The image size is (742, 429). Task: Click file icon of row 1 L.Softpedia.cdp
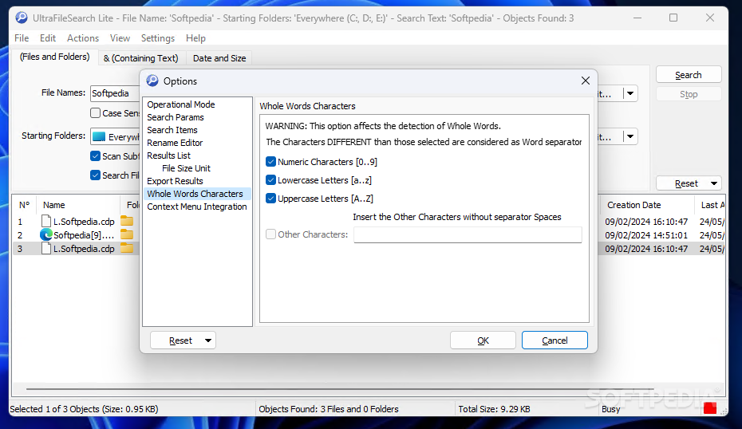46,221
